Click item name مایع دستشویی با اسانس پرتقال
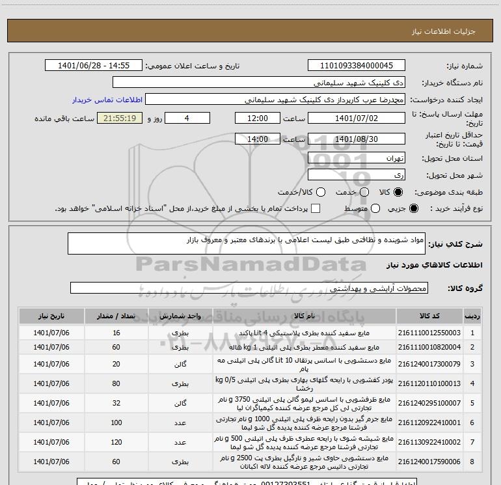Screen dimensions: 501x485 tap(305, 365)
